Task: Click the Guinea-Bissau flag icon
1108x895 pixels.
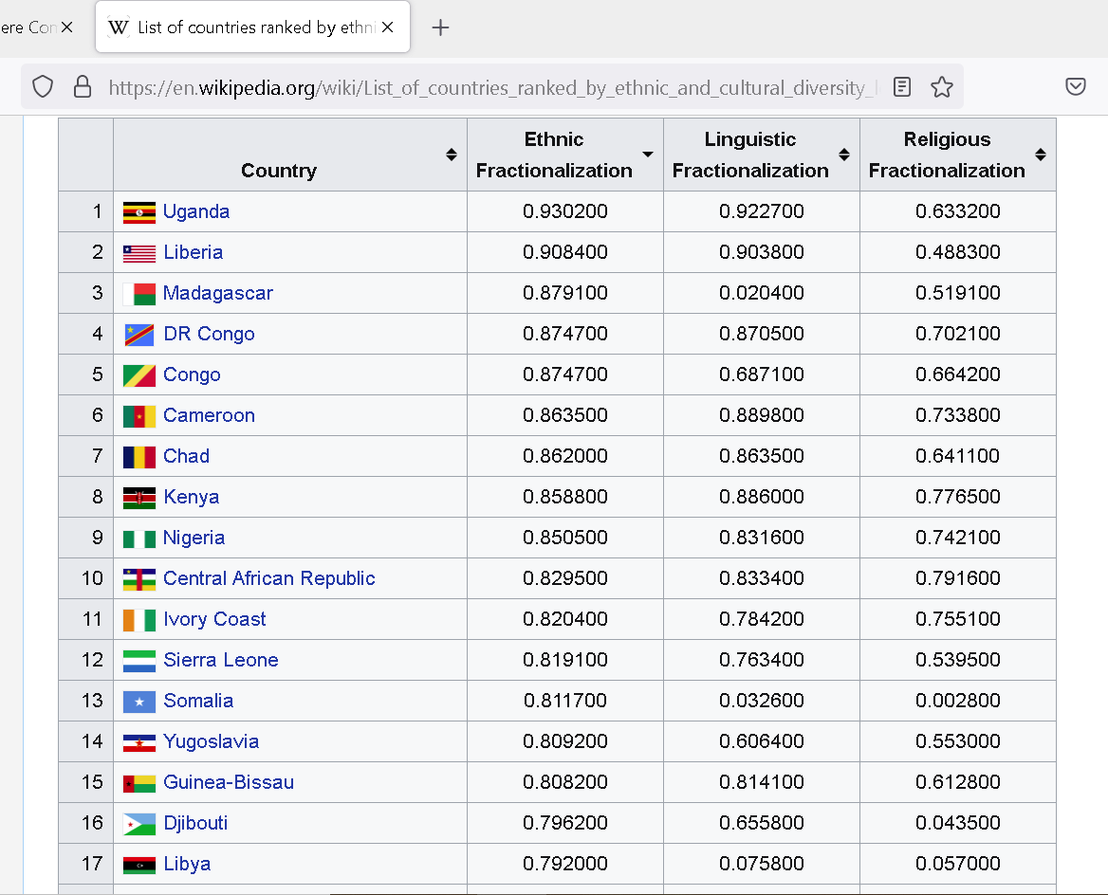Action: pos(139,784)
